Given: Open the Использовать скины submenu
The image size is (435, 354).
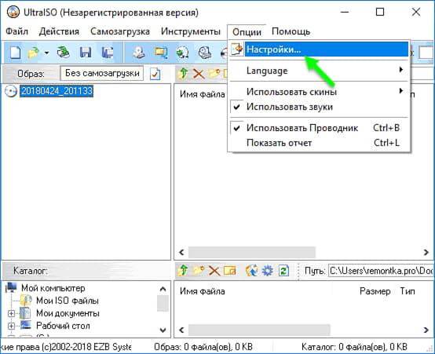Looking at the screenshot, I should [319, 92].
